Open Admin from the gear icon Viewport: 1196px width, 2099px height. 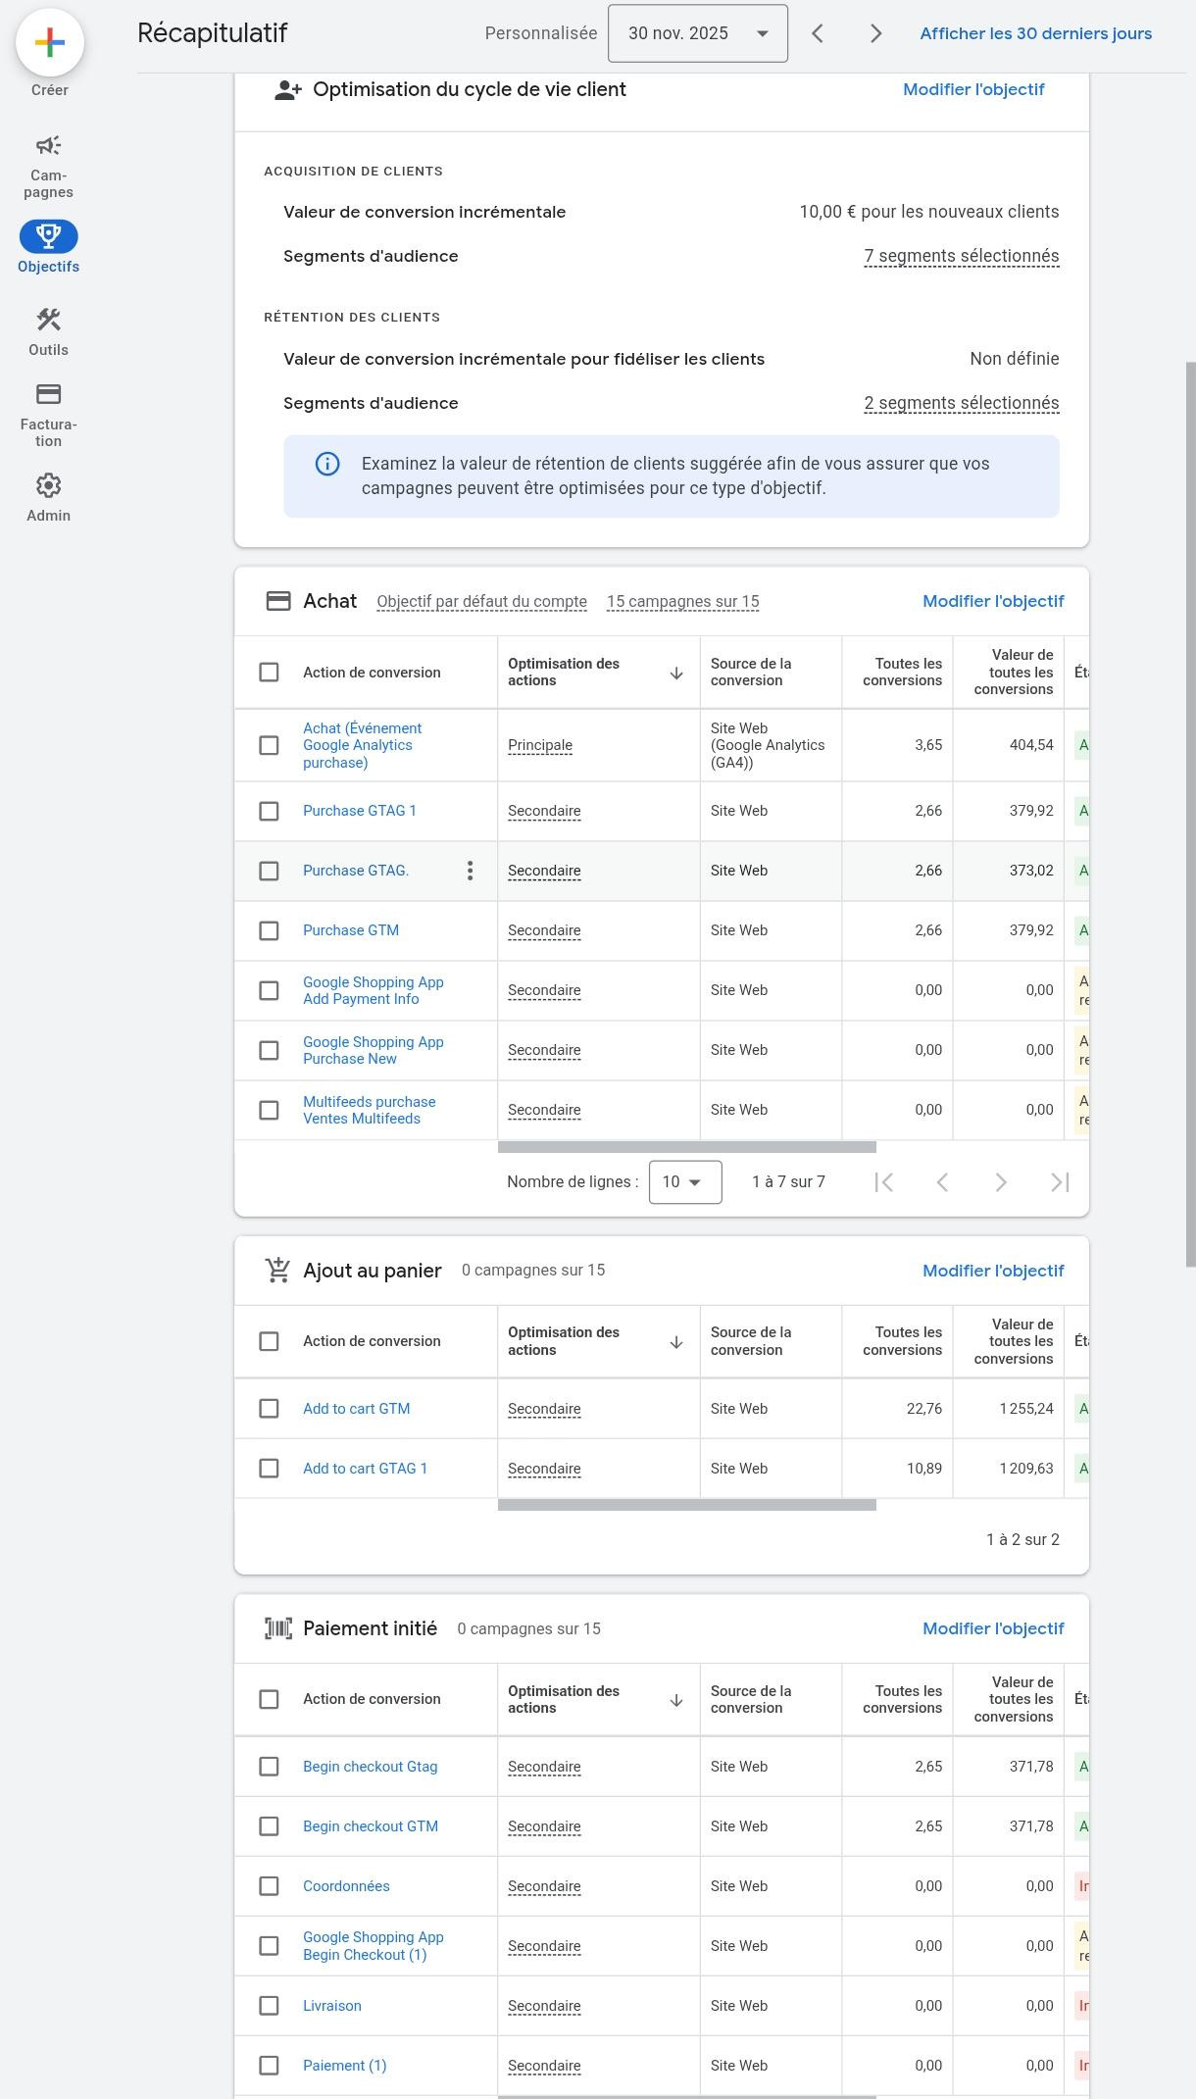(x=48, y=486)
